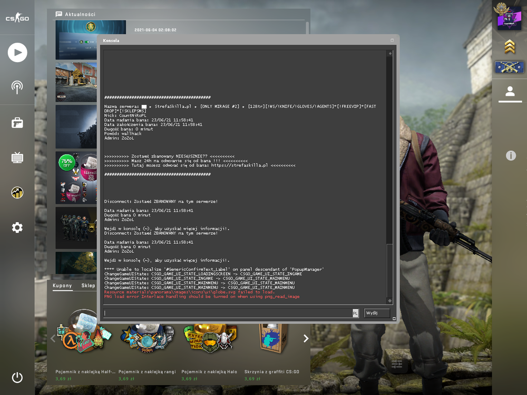
Task: Select the rank sticker capsule item
Action: 147,339
